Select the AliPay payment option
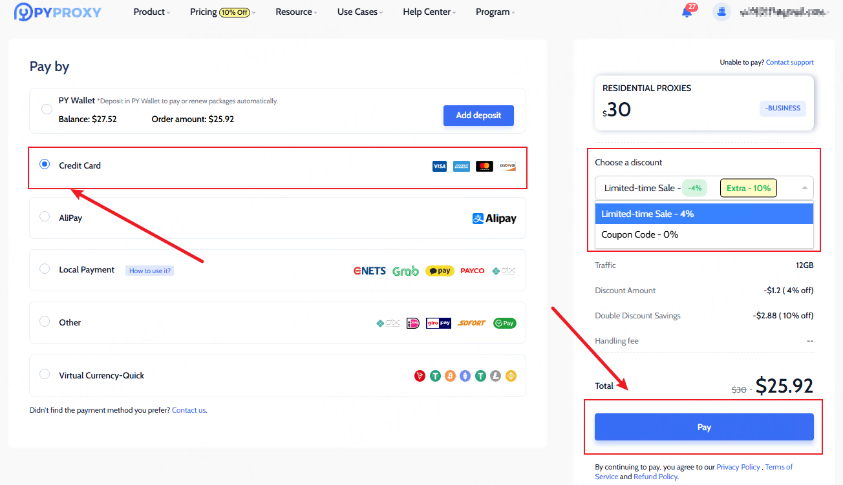The image size is (843, 485). 45,217
